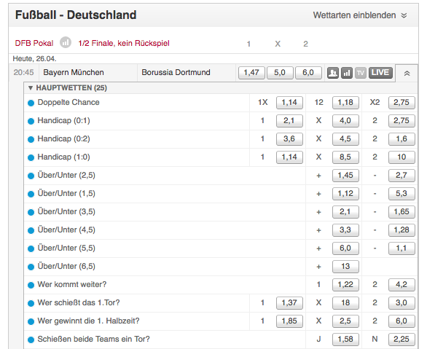Click blue dot next to Handicap (0:1)

pos(31,121)
